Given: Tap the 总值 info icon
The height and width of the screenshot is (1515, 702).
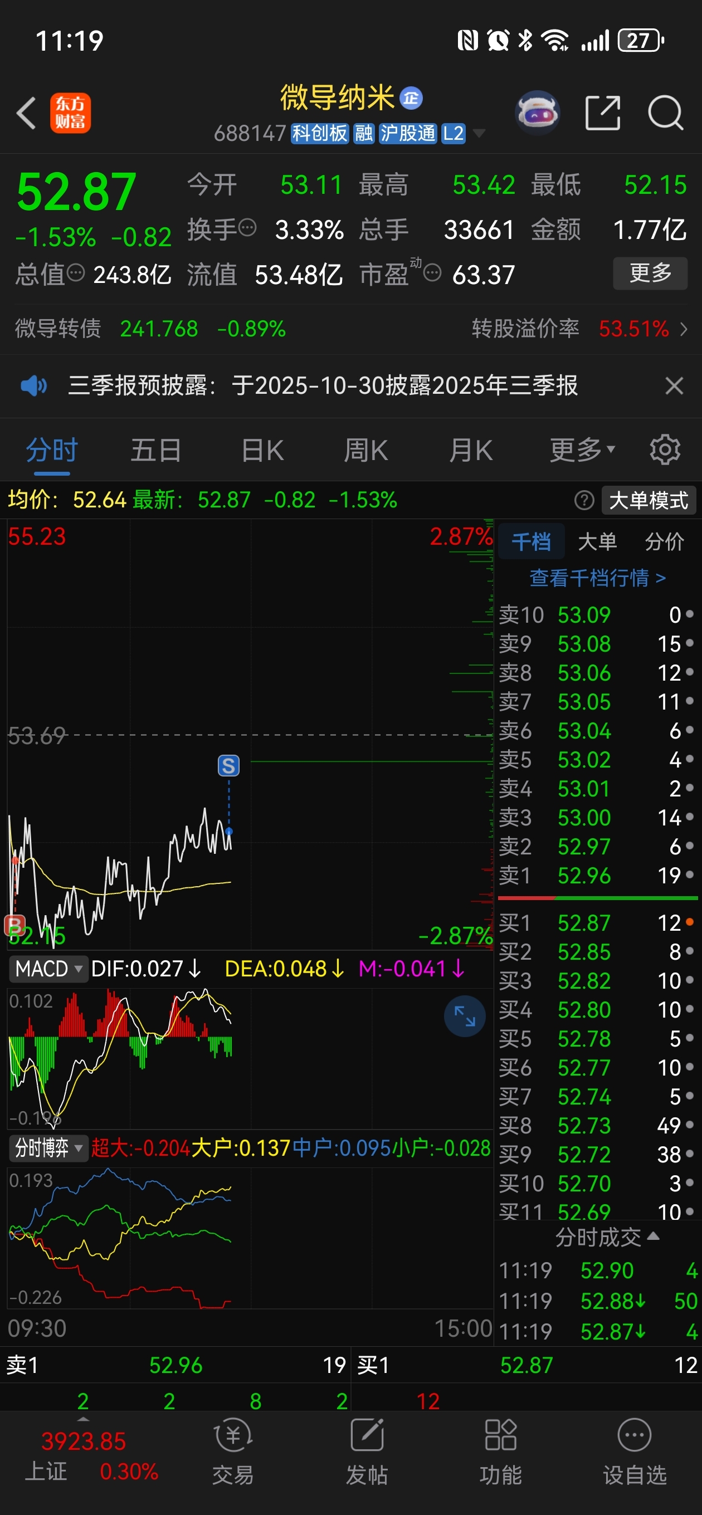Looking at the screenshot, I should pos(76,273).
